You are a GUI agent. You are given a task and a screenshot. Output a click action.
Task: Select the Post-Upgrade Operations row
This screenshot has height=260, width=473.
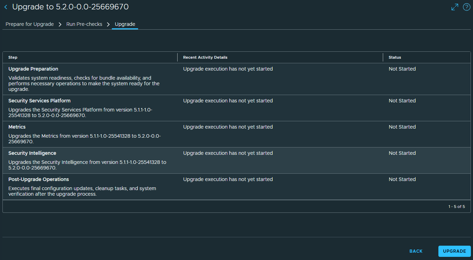pyautogui.click(x=237, y=187)
